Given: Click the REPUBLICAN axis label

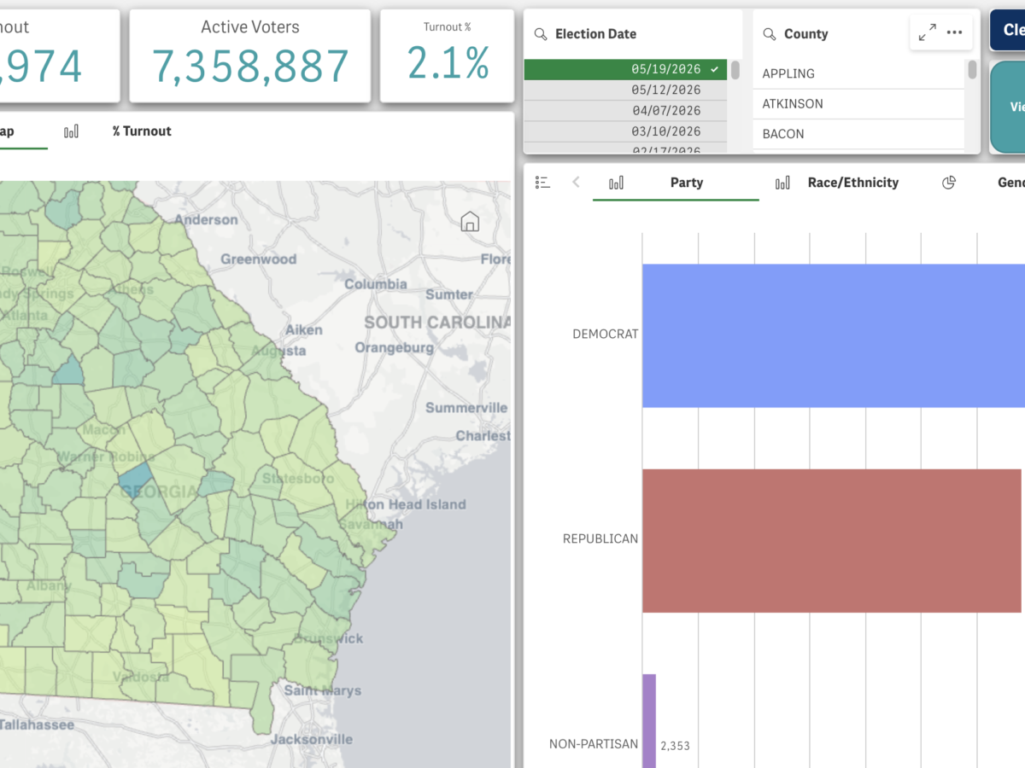Looking at the screenshot, I should (600, 539).
